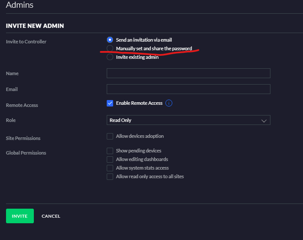Screen dimensions: 303x240
Task: Enable Allow devices adoption checkbox
Action: (110, 137)
